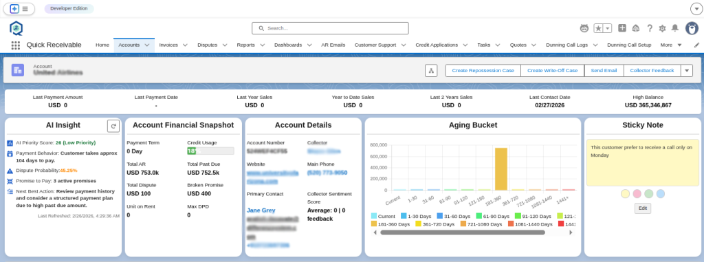
Task: Expand the Customer Support tab chevron
Action: [403, 45]
